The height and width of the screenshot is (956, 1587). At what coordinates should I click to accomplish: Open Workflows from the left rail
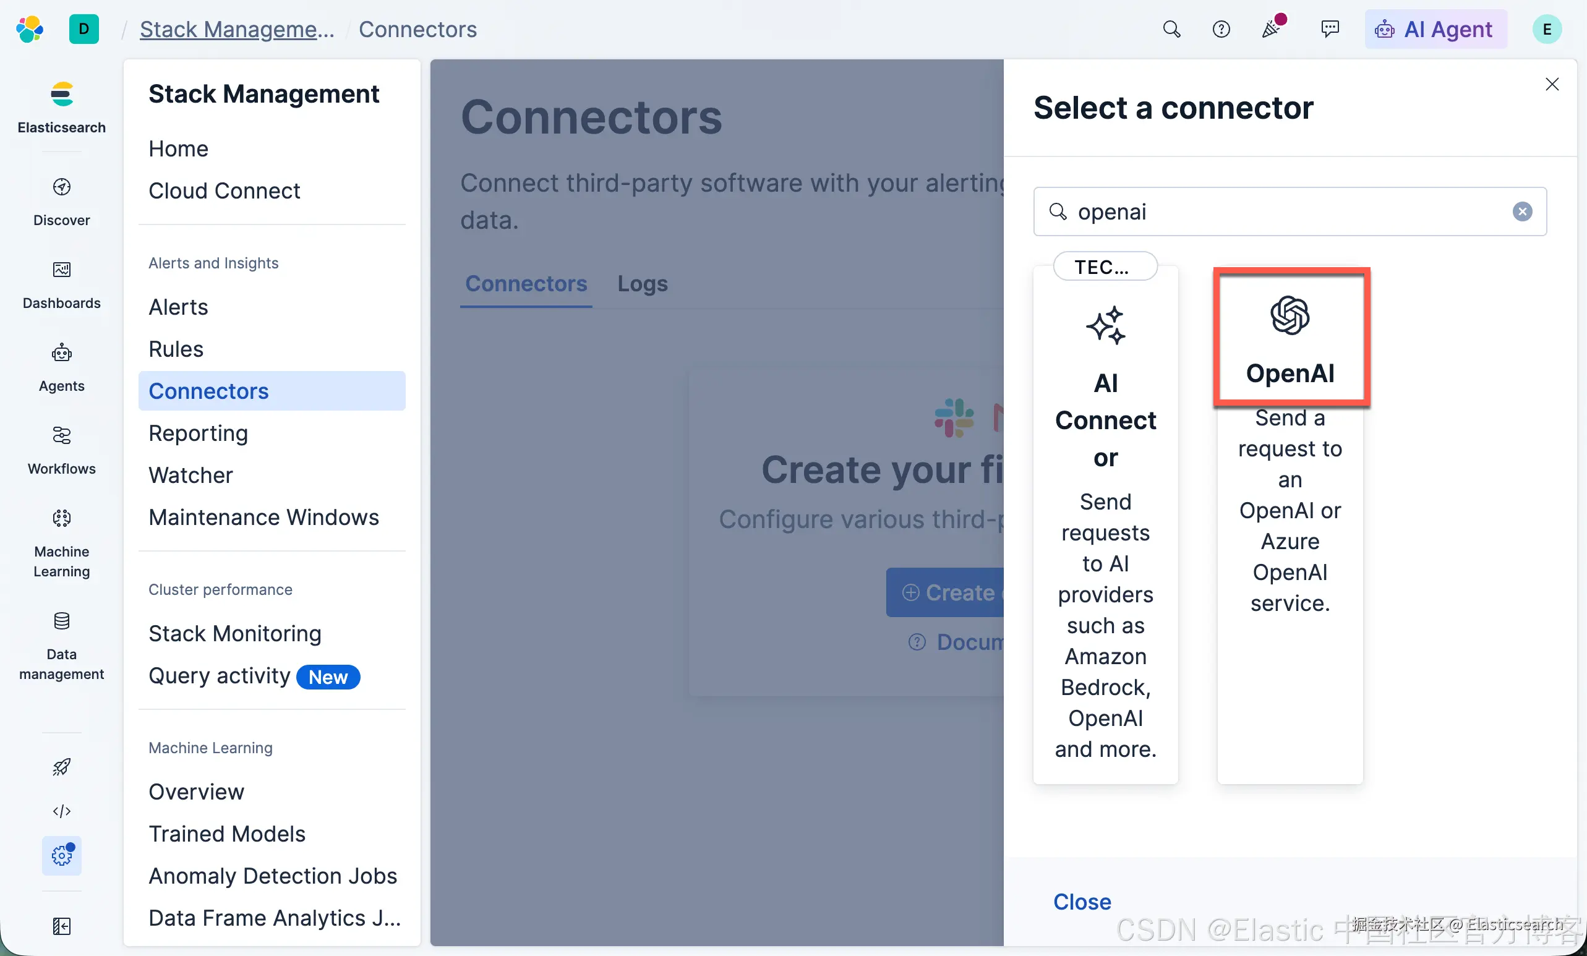(61, 451)
